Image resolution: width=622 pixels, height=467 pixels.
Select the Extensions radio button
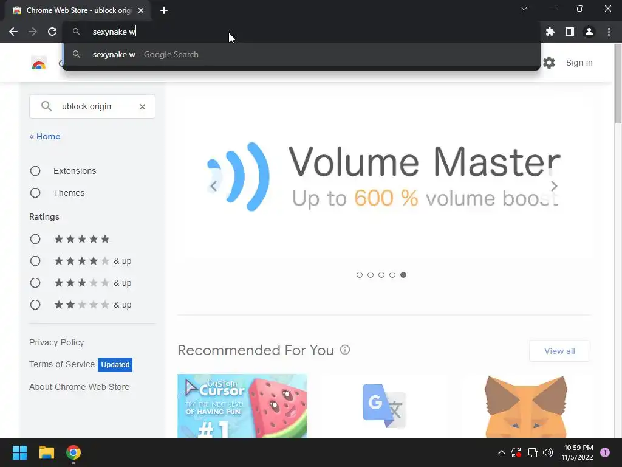35,171
